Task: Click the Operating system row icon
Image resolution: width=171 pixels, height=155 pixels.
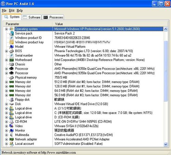Action: 11,29
